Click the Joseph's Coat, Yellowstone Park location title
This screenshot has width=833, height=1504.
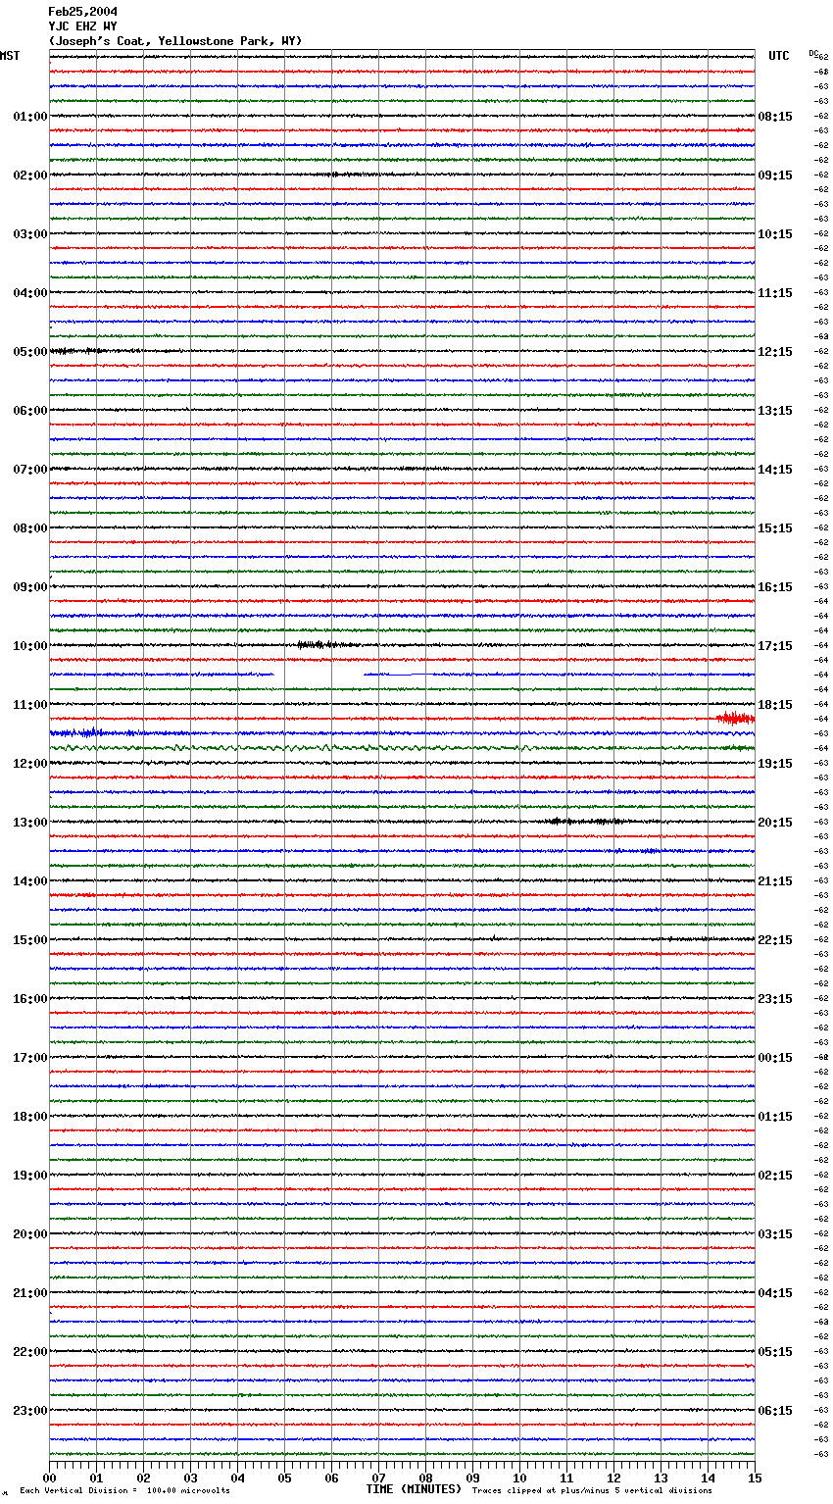pyautogui.click(x=175, y=41)
